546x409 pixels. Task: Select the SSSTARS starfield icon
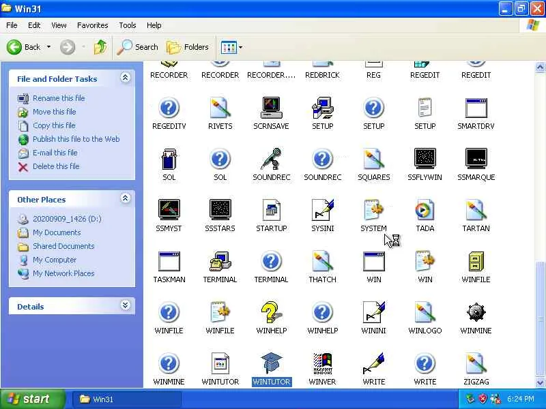[220, 210]
